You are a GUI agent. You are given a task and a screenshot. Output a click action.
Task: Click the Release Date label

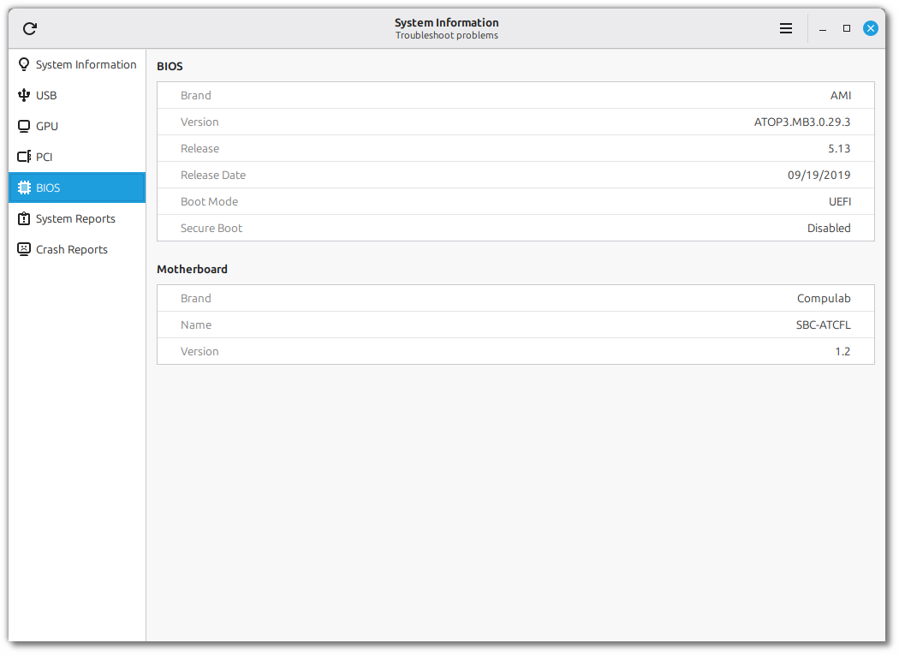(213, 175)
